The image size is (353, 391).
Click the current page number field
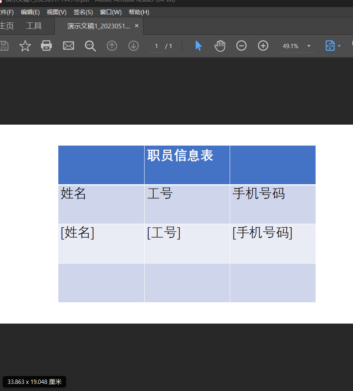click(156, 46)
